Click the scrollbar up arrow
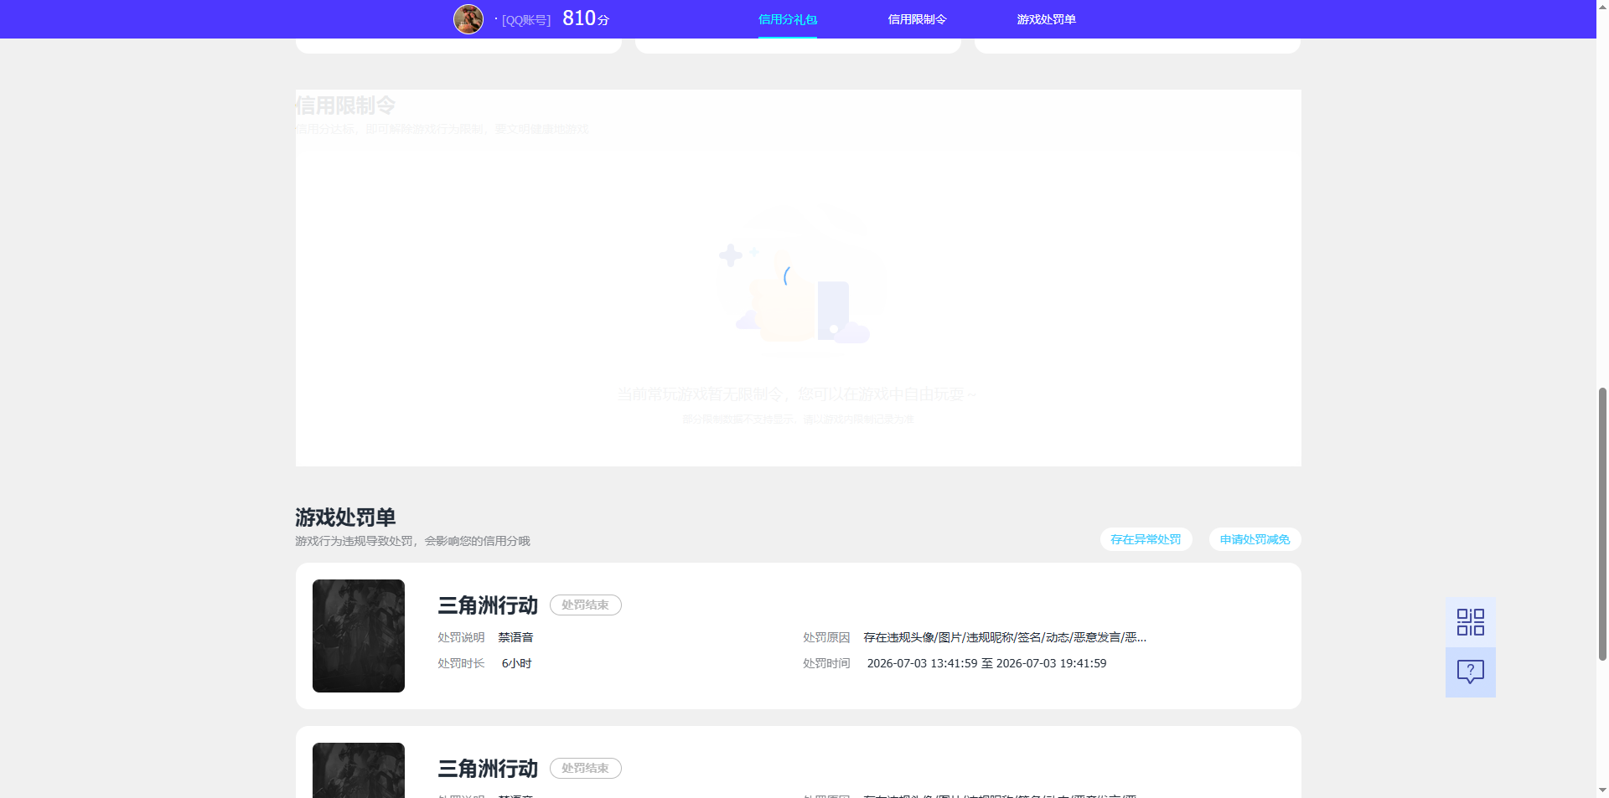Viewport: 1609px width, 798px height. click(x=1602, y=6)
